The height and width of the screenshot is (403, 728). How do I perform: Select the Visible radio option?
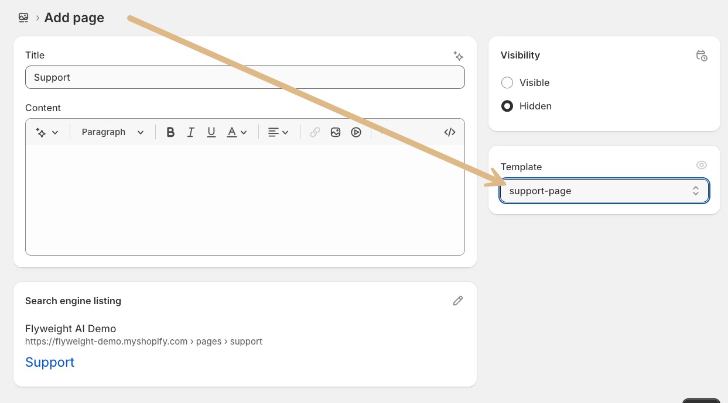tap(507, 82)
